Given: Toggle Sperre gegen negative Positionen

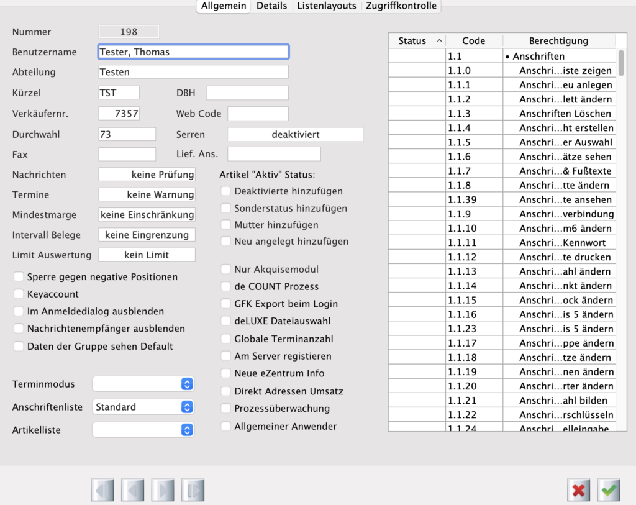Looking at the screenshot, I should click(x=19, y=277).
